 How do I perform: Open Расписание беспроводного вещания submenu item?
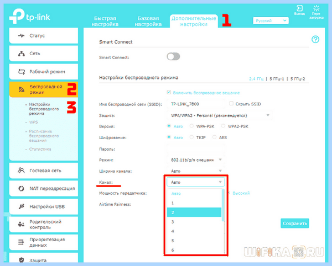[x=44, y=136]
